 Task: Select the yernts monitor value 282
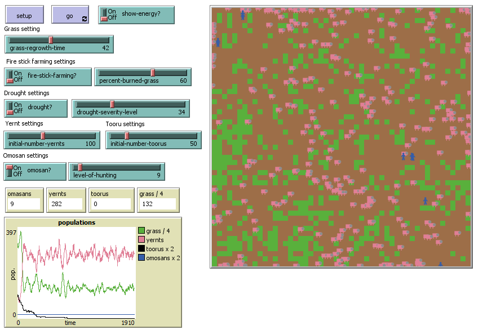(x=66, y=204)
